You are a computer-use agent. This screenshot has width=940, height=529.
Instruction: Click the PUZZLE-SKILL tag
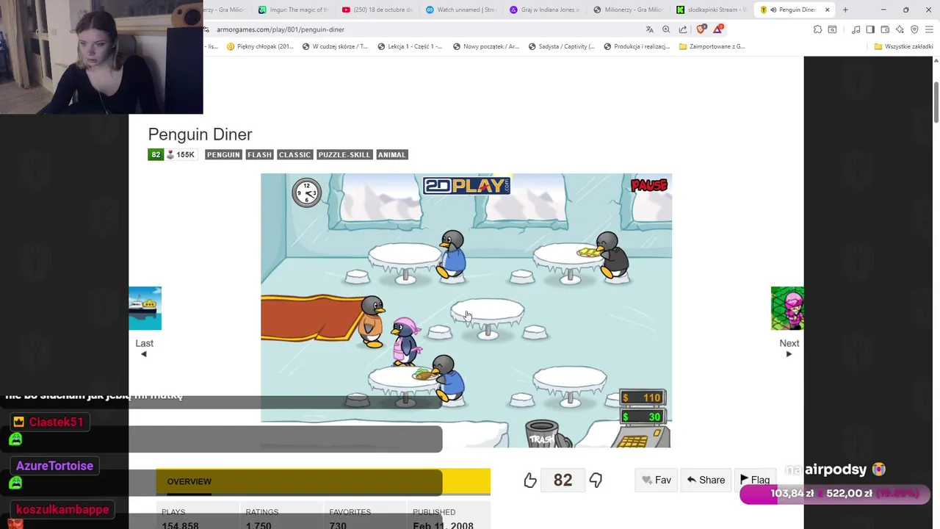click(344, 154)
